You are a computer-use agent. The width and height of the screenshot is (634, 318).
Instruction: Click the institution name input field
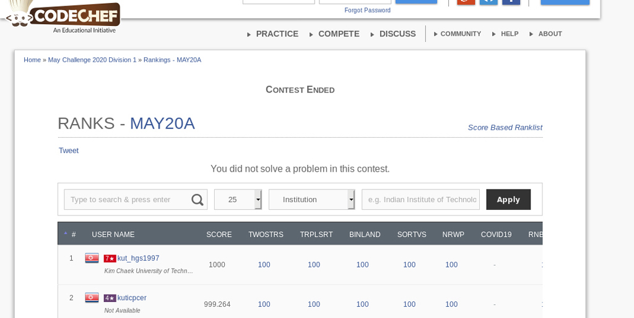(420, 199)
